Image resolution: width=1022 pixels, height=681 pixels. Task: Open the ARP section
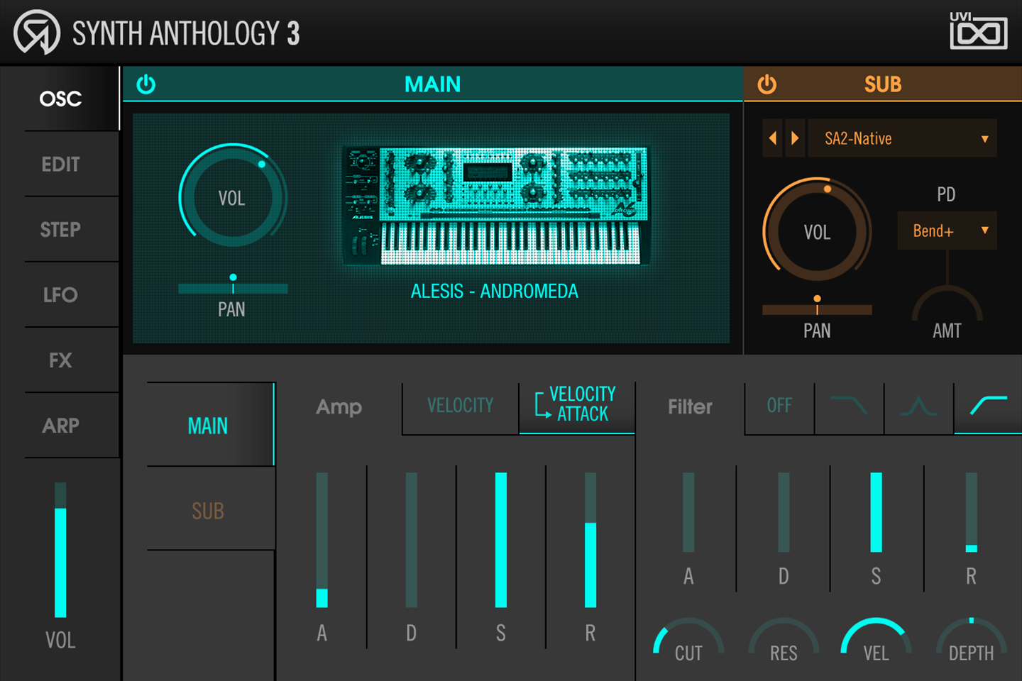coord(60,424)
